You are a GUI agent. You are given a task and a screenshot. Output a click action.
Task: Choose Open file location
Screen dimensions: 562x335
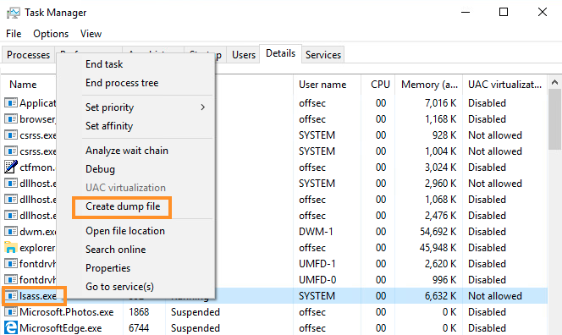coord(125,231)
